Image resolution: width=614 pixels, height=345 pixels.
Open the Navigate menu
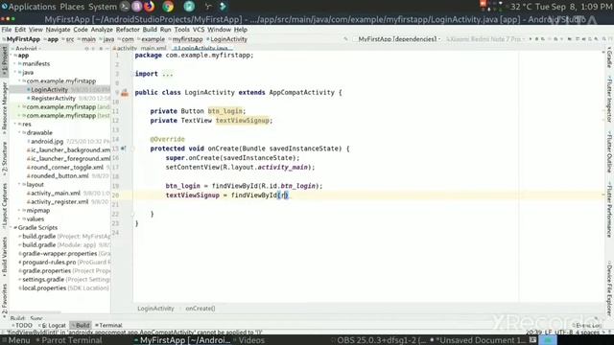tap(58, 30)
